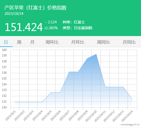This screenshot has width=141, height=128.
Task: Switch to the 月 monthly tab
Action: point(32,42)
